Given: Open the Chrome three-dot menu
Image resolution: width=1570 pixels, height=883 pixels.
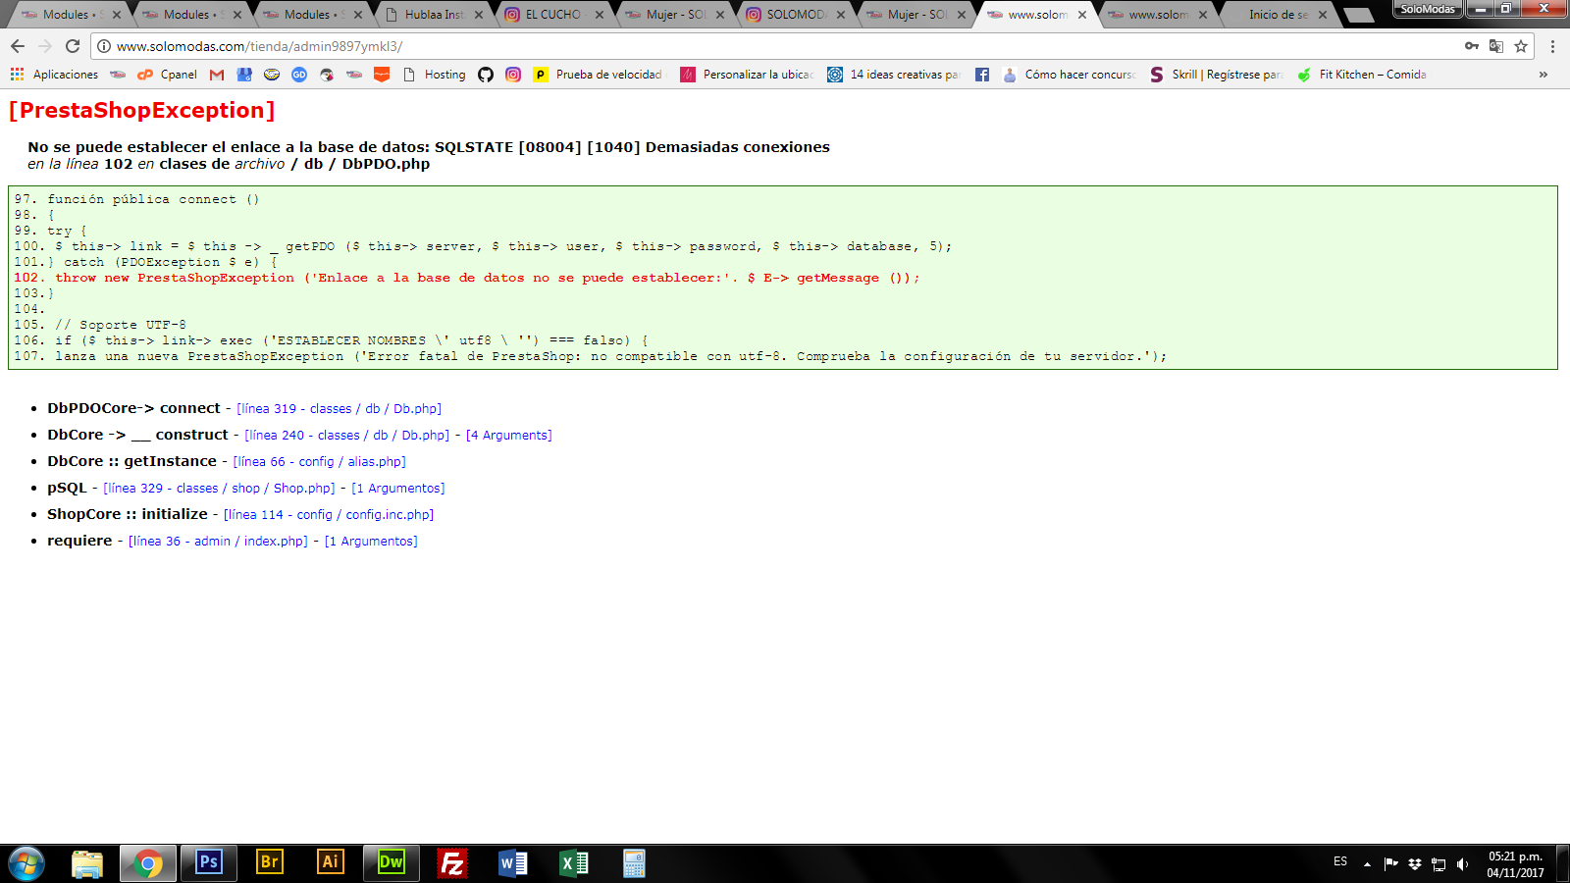Looking at the screenshot, I should pyautogui.click(x=1552, y=46).
